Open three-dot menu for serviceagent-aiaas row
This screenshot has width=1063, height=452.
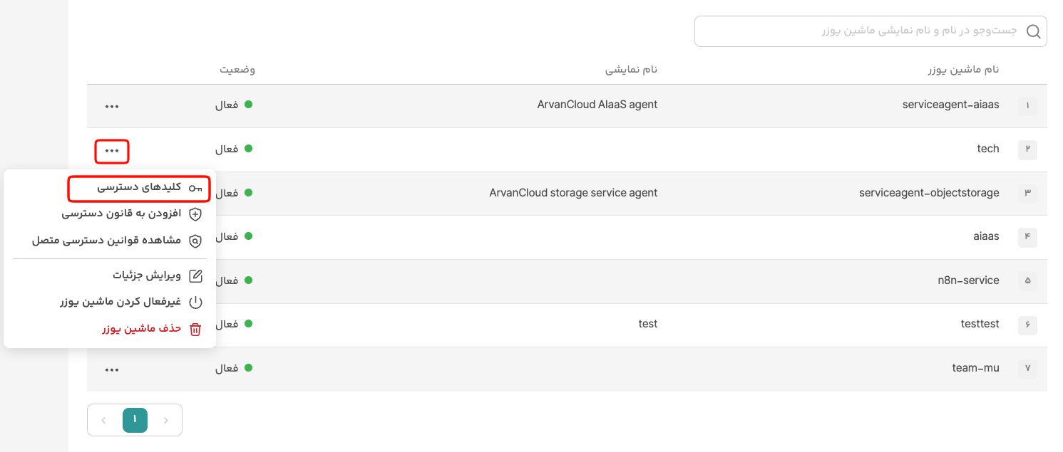tap(112, 106)
